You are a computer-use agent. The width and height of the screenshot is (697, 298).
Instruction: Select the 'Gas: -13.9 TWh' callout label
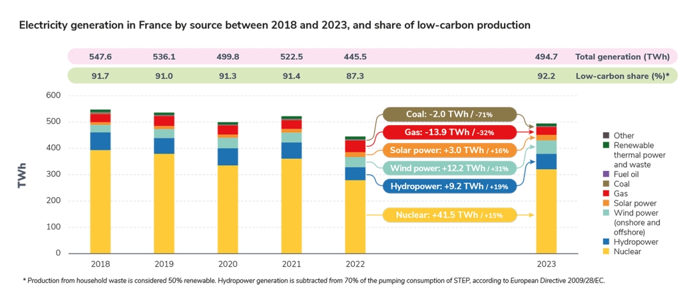450,132
